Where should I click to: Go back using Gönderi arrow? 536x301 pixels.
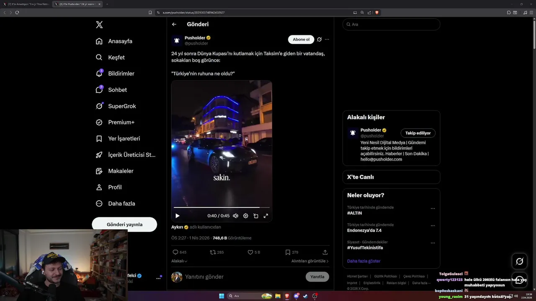pos(174,24)
